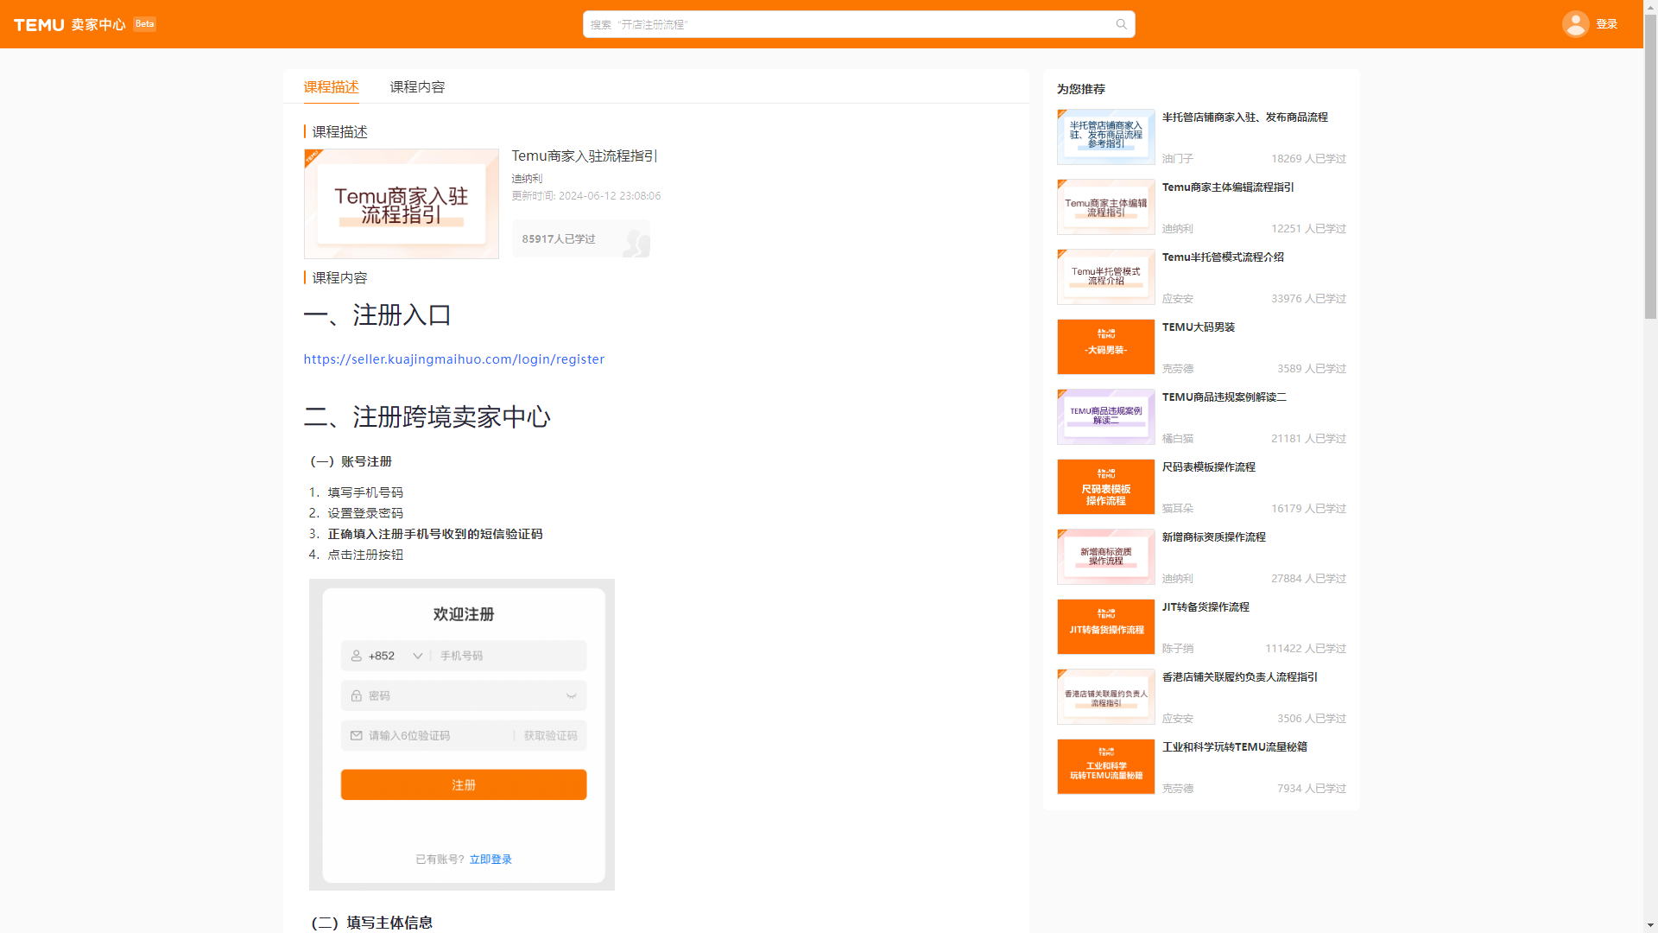Click the 立即登录 login link
This screenshot has height=933, width=1658.
pyautogui.click(x=490, y=859)
